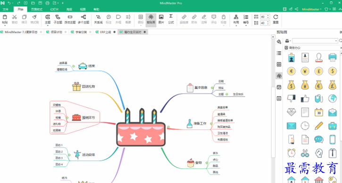Image resolution: width=342 pixels, height=183 pixels.
Task: Collapse the 准备工作 branch
Action: coord(211,124)
